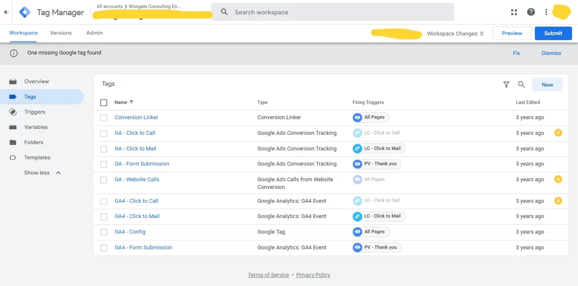Click Fix for the missing Google tag
Screen dimensions: 578x286
[516, 53]
